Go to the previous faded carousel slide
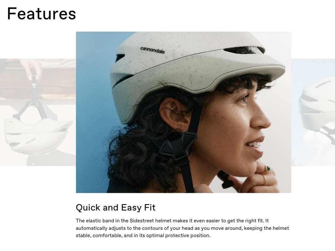The width and height of the screenshot is (335, 251). (x=38, y=112)
